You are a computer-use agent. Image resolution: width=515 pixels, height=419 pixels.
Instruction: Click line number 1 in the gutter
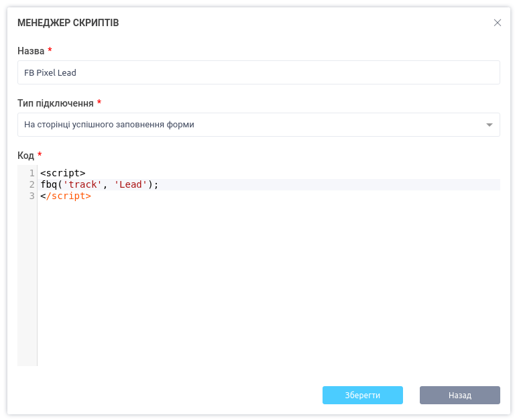[x=32, y=174]
